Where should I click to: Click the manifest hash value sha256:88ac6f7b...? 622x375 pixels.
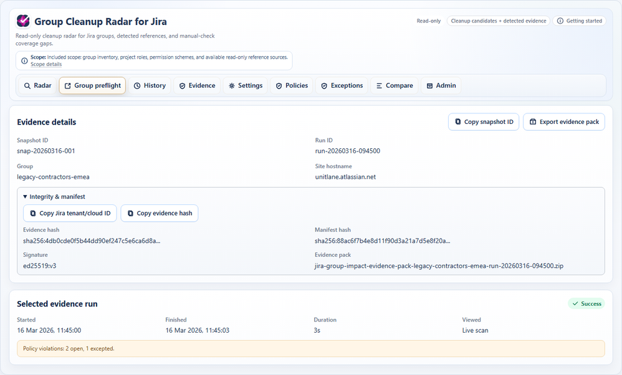[383, 240]
